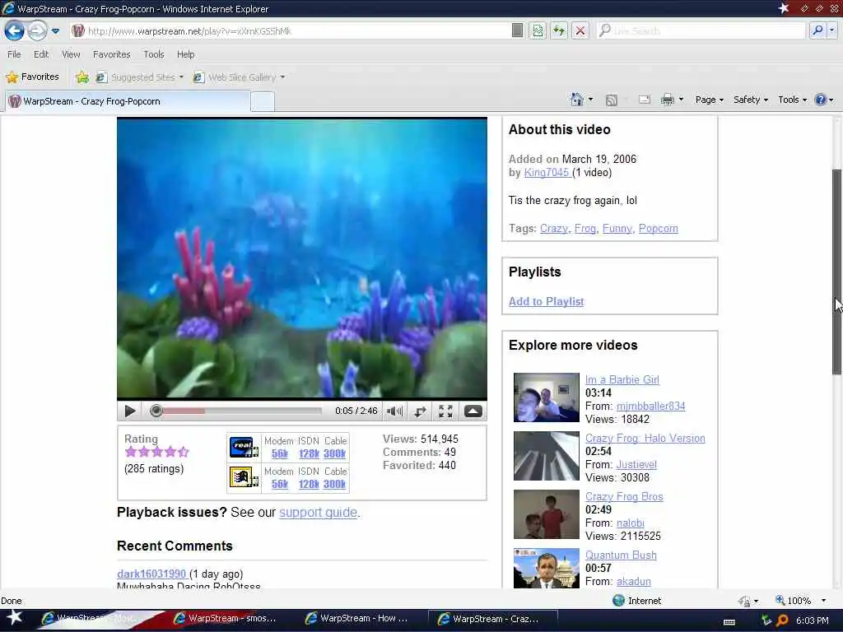Click the Favorites star button
This screenshot has height=632, width=843.
tap(32, 77)
